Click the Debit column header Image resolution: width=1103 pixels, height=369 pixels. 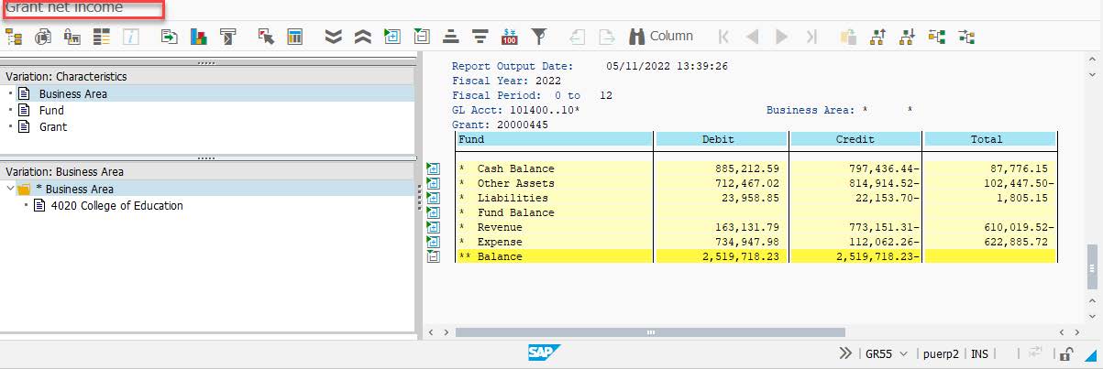click(x=721, y=139)
